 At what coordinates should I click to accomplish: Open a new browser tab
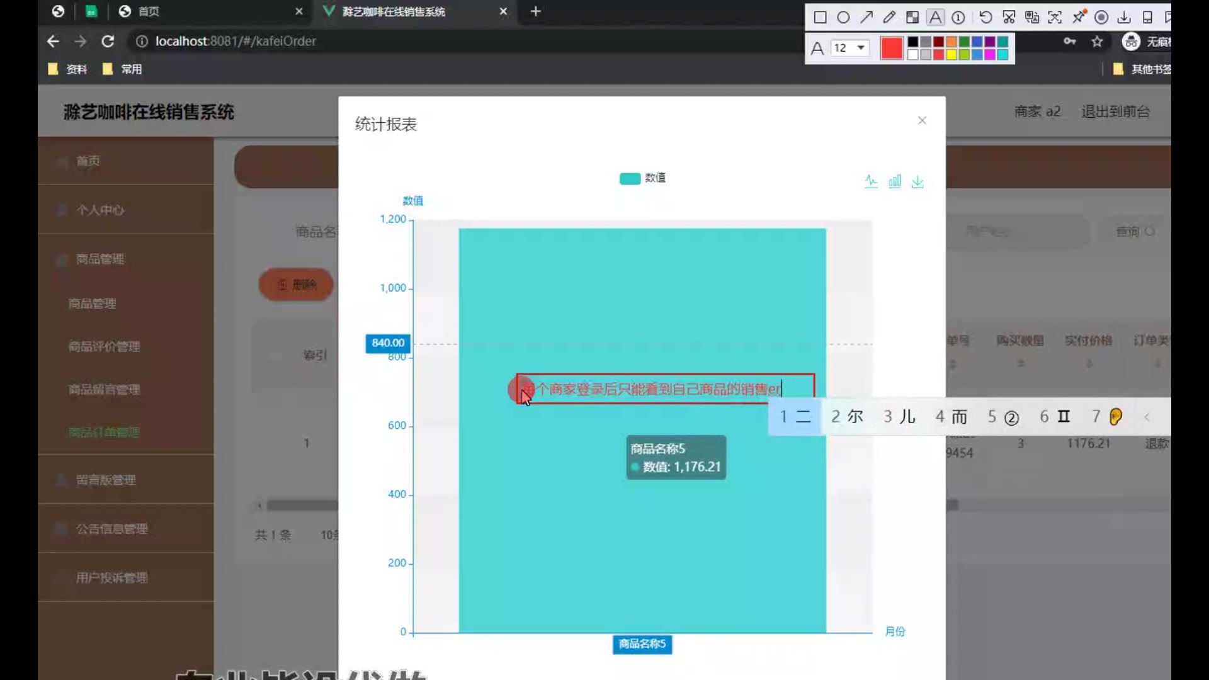pos(535,11)
